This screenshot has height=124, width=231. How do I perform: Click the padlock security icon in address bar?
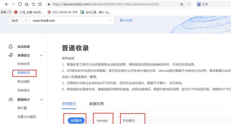49,4
